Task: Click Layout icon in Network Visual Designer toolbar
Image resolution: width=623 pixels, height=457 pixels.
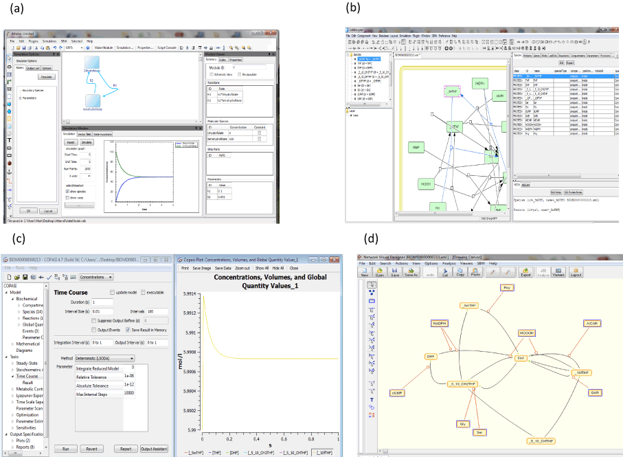Action: [x=576, y=272]
